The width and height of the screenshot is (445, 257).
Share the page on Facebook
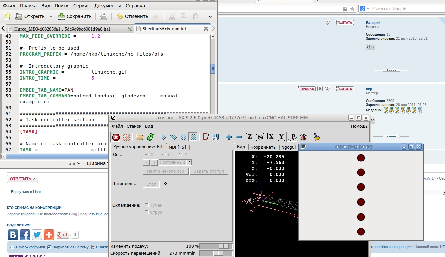[x=25, y=235]
